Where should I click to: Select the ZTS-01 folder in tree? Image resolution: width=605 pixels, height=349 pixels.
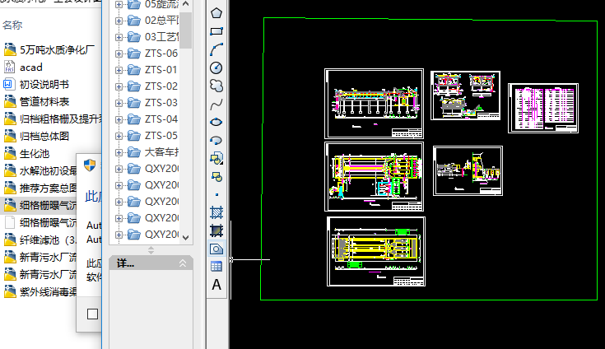[153, 70]
